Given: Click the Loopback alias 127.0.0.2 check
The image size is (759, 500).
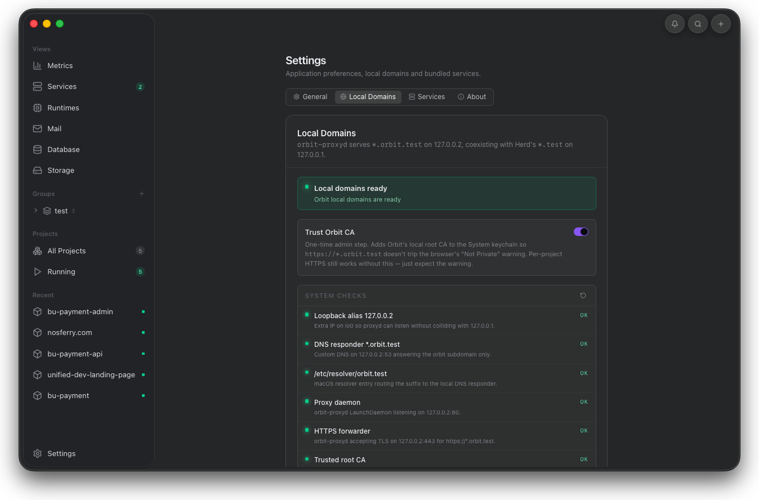Looking at the screenshot, I should 447,320.
